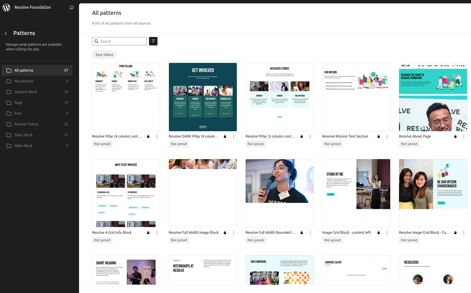Click the WordPress logo icon
The width and height of the screenshot is (471, 293).
coord(6,7)
